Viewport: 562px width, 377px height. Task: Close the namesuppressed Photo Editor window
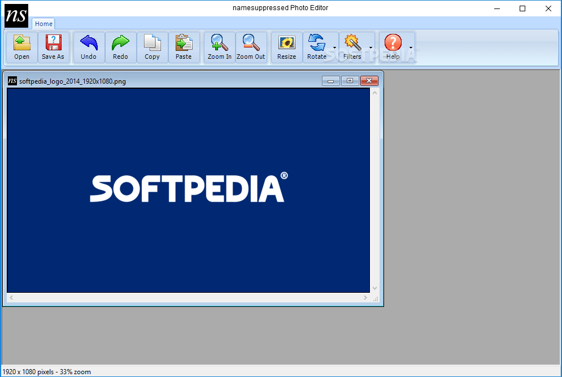pos(548,8)
